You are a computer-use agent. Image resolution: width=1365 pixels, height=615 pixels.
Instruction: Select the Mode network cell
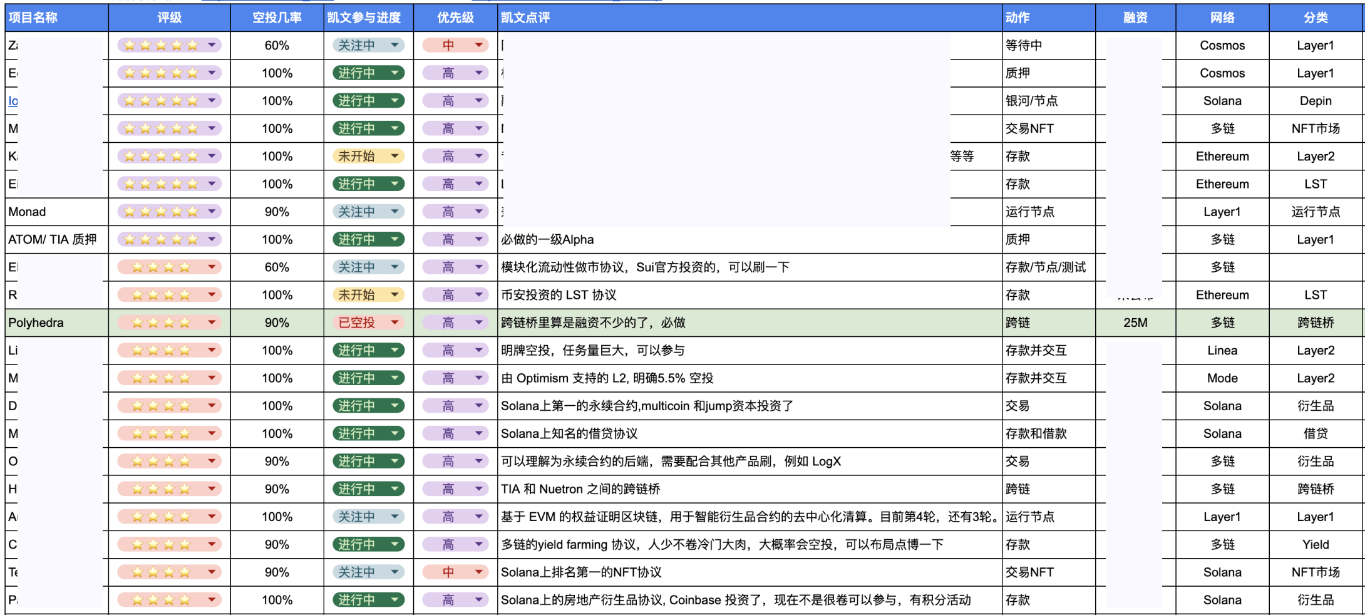1222,378
